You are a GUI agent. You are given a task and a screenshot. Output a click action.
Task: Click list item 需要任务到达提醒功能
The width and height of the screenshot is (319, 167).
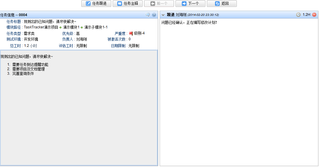30,65
